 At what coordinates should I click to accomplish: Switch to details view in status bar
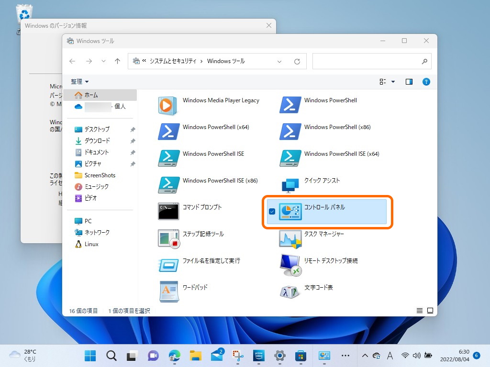tap(419, 311)
